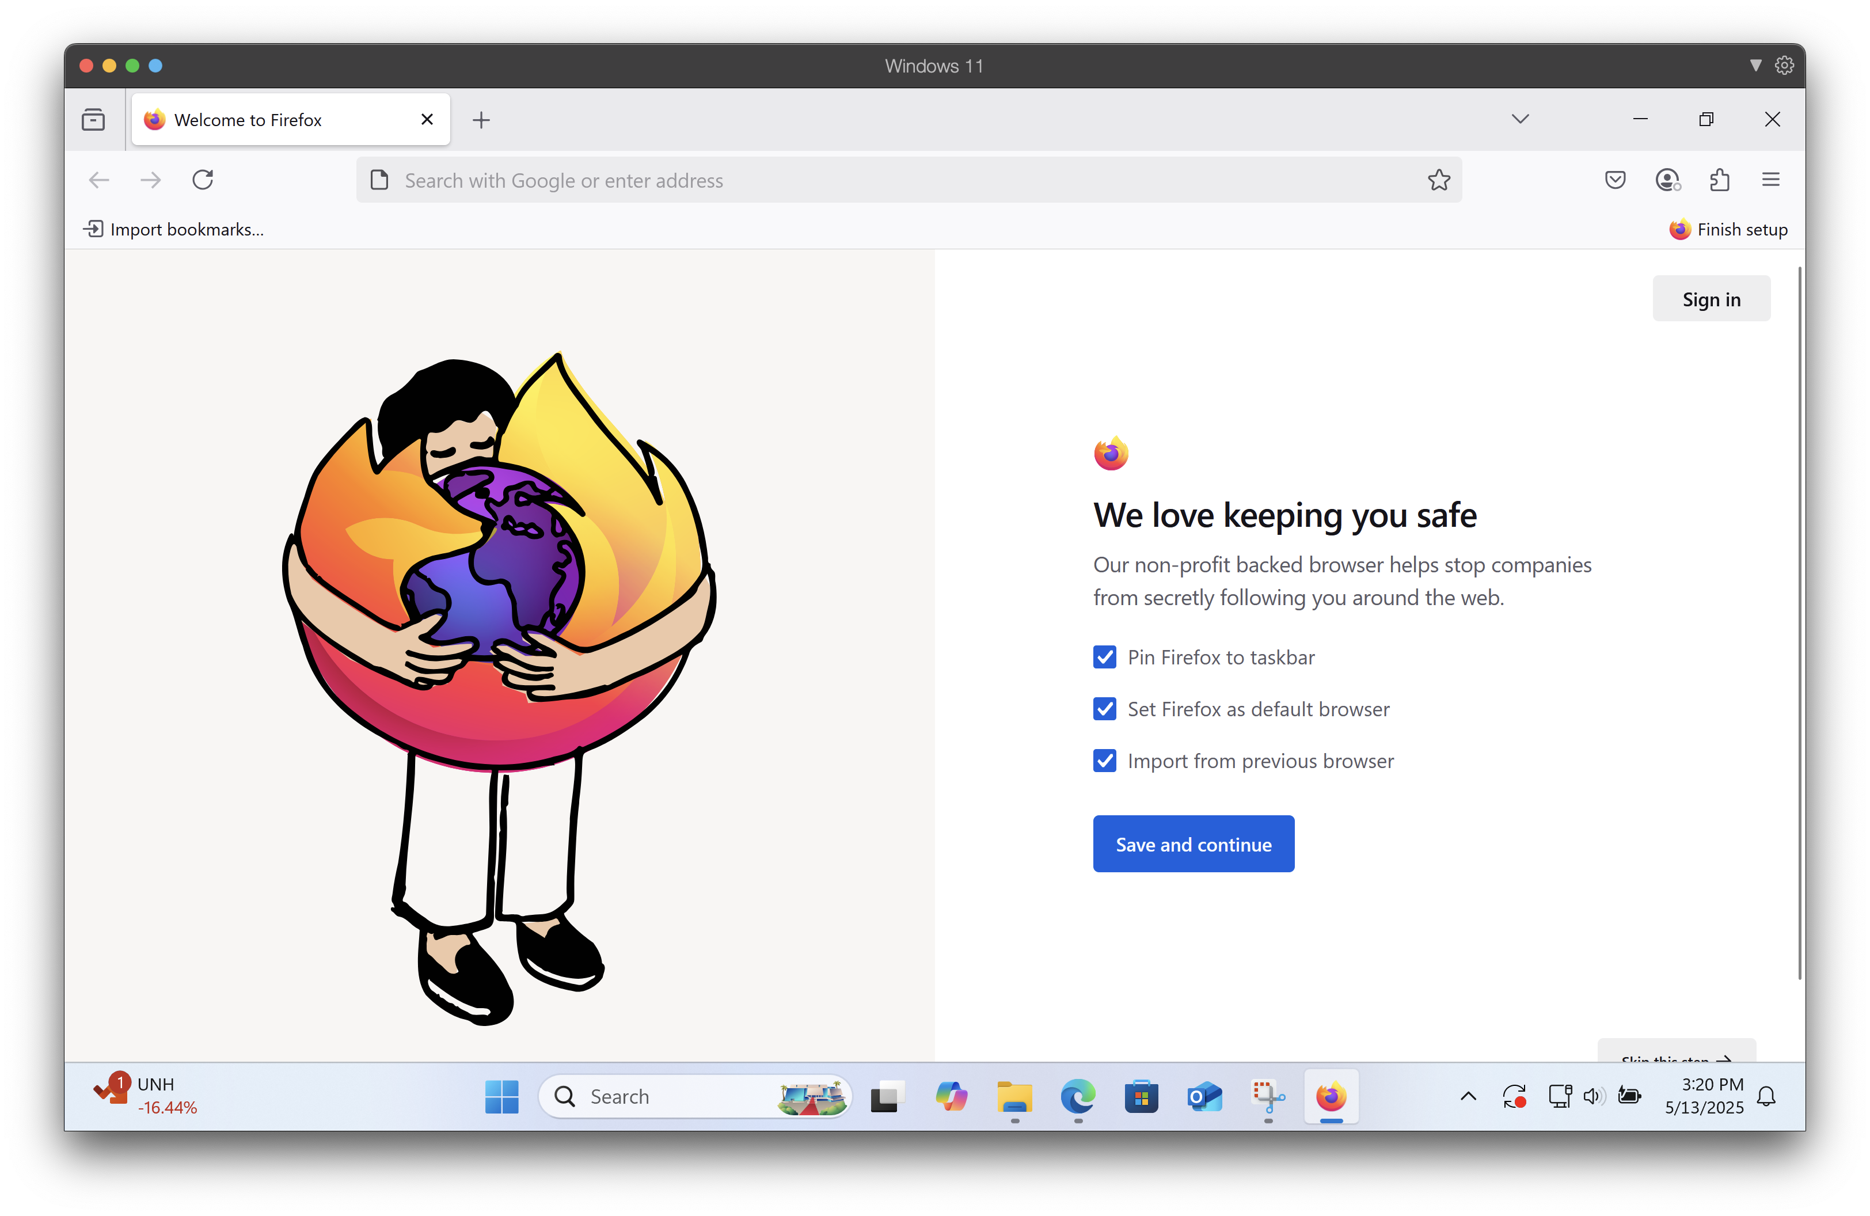Open Snipping Tool from taskbar
The width and height of the screenshot is (1870, 1216).
[x=1267, y=1096]
